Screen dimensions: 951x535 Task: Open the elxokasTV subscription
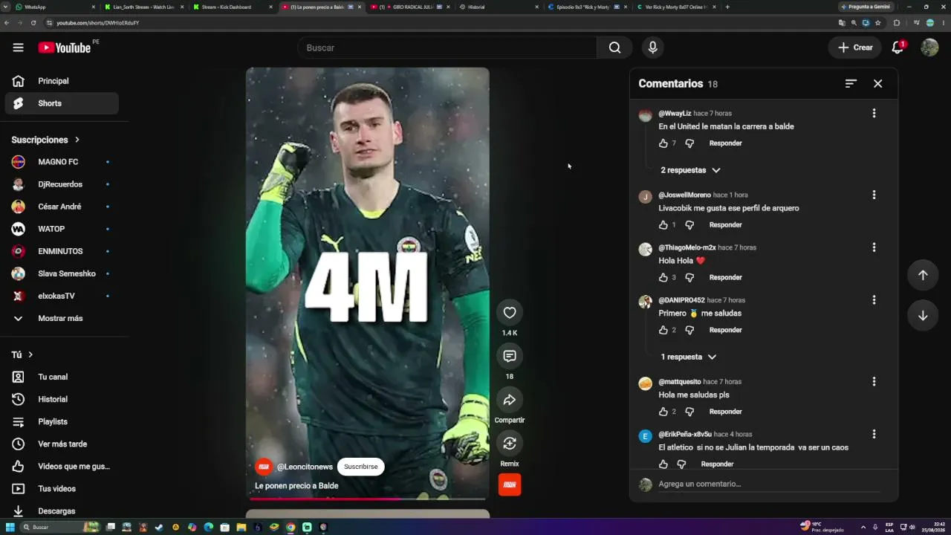tap(62, 296)
